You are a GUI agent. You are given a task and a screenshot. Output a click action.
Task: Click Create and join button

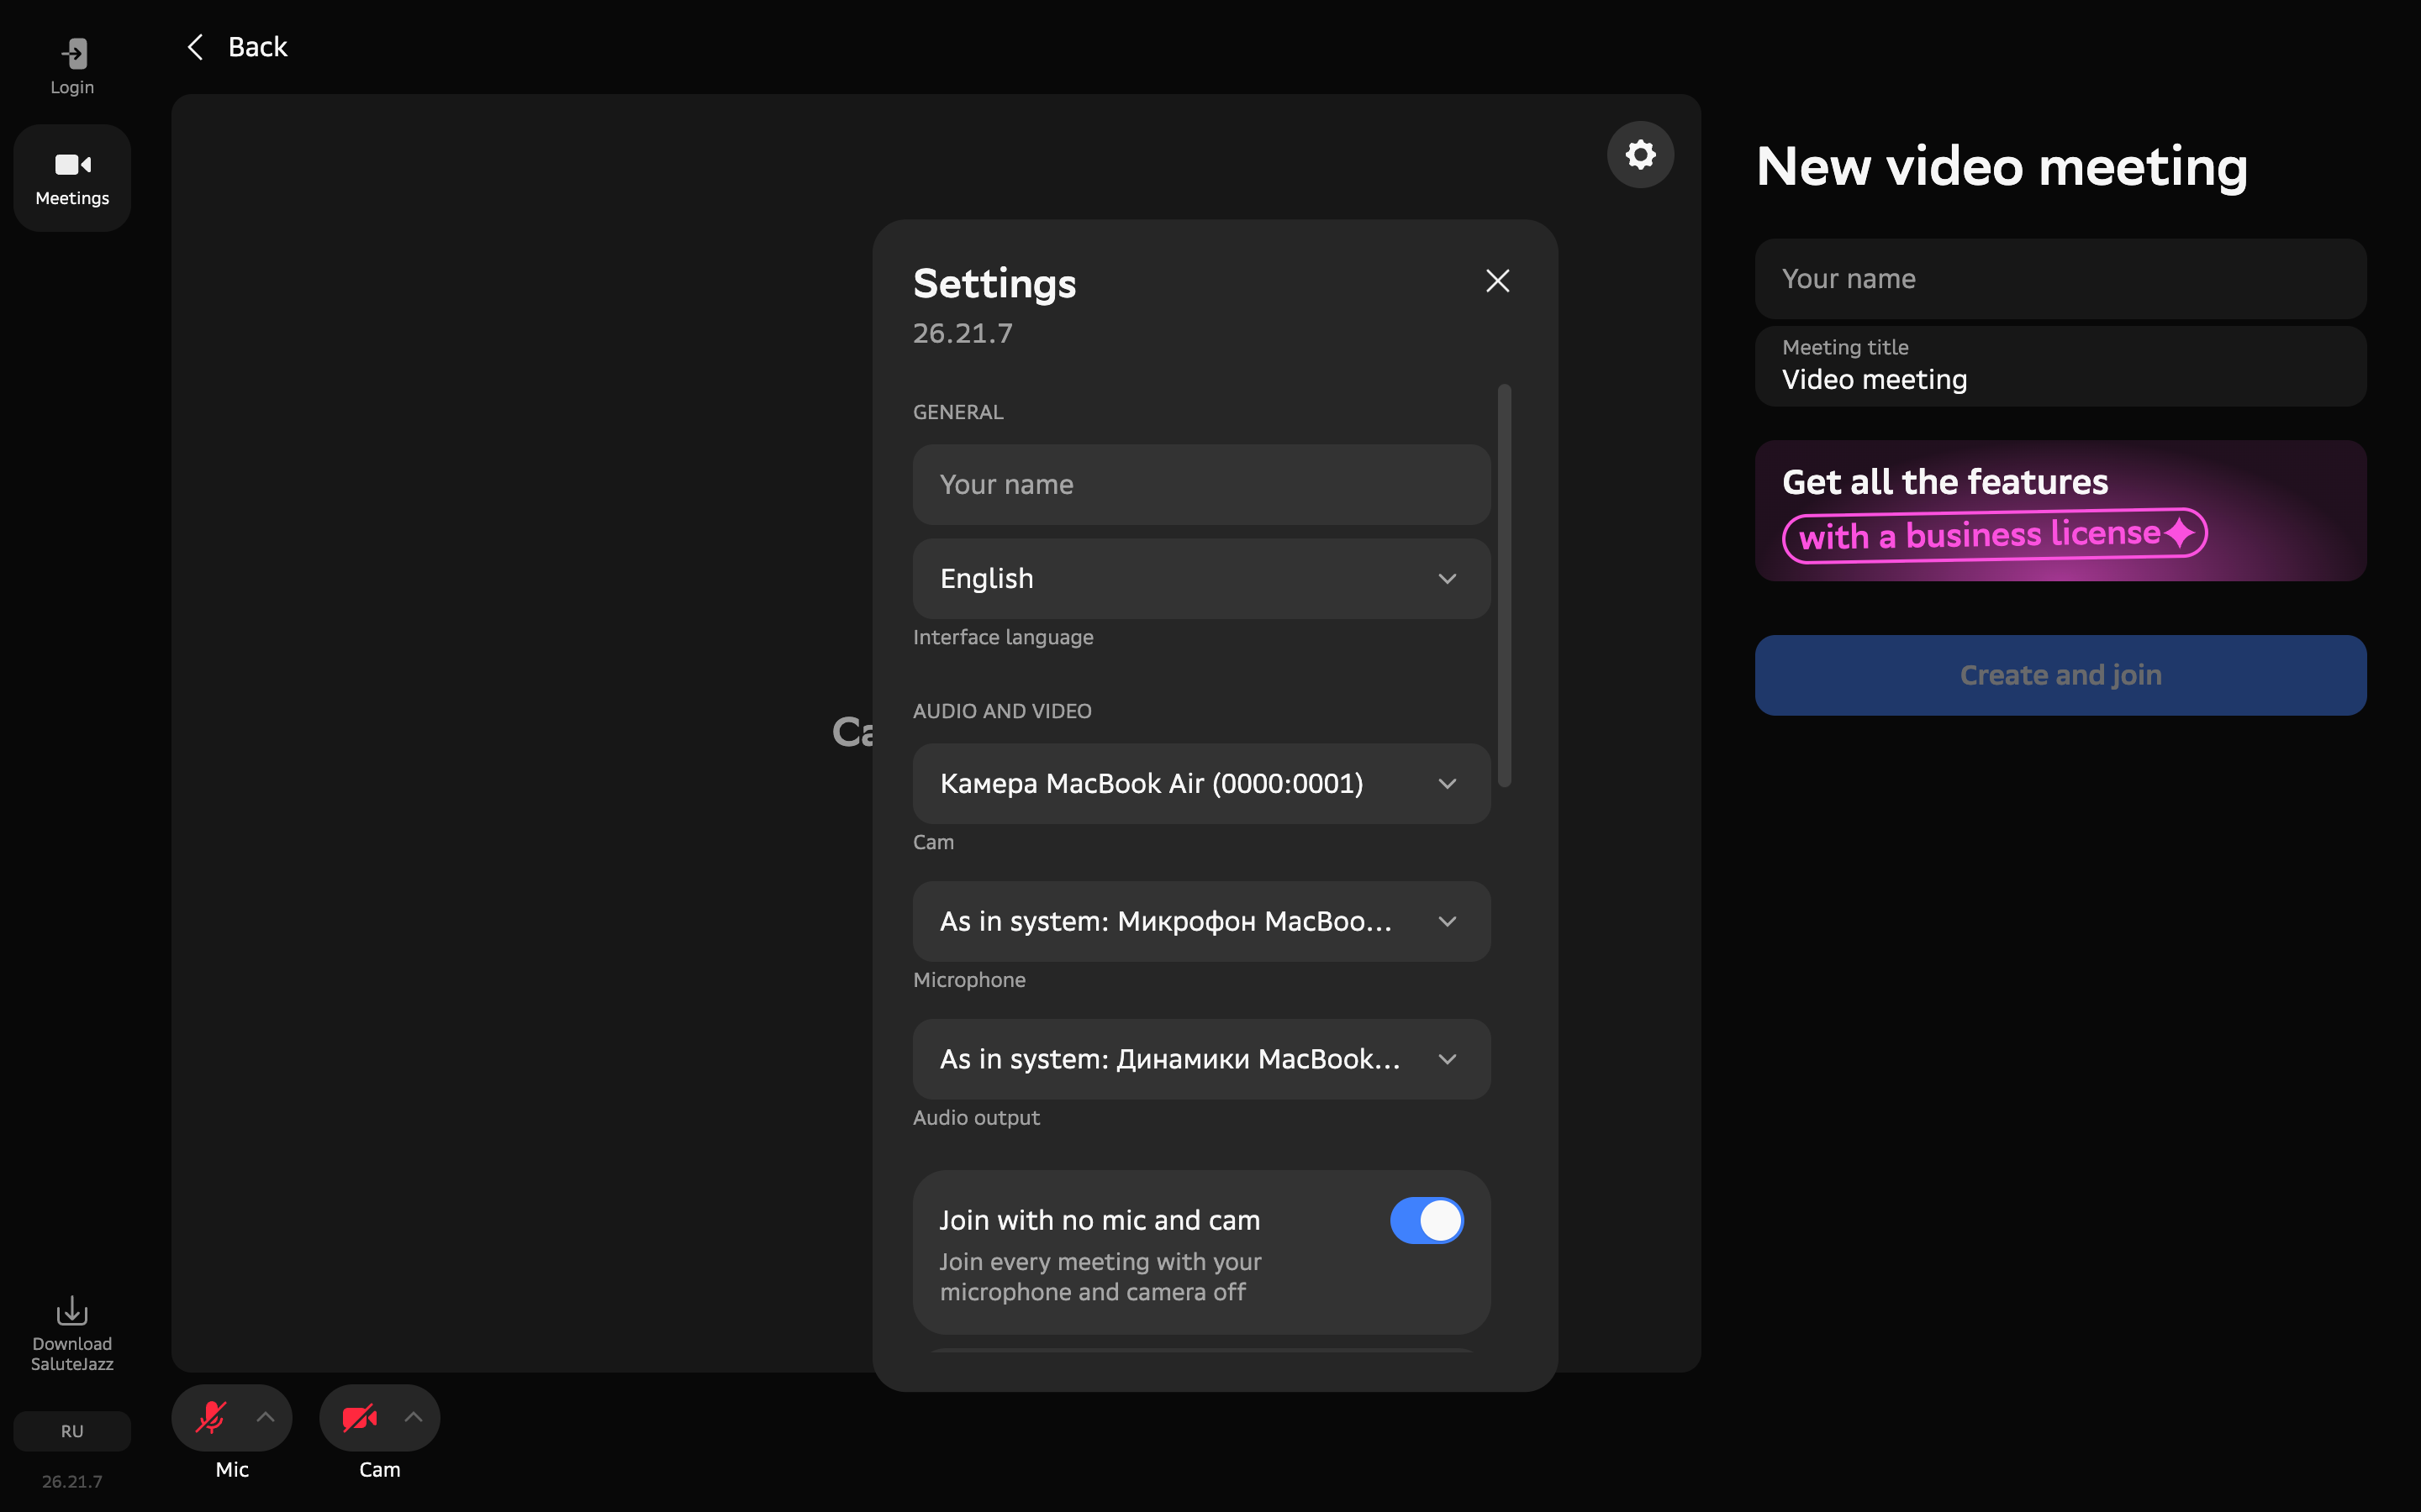(x=2060, y=675)
